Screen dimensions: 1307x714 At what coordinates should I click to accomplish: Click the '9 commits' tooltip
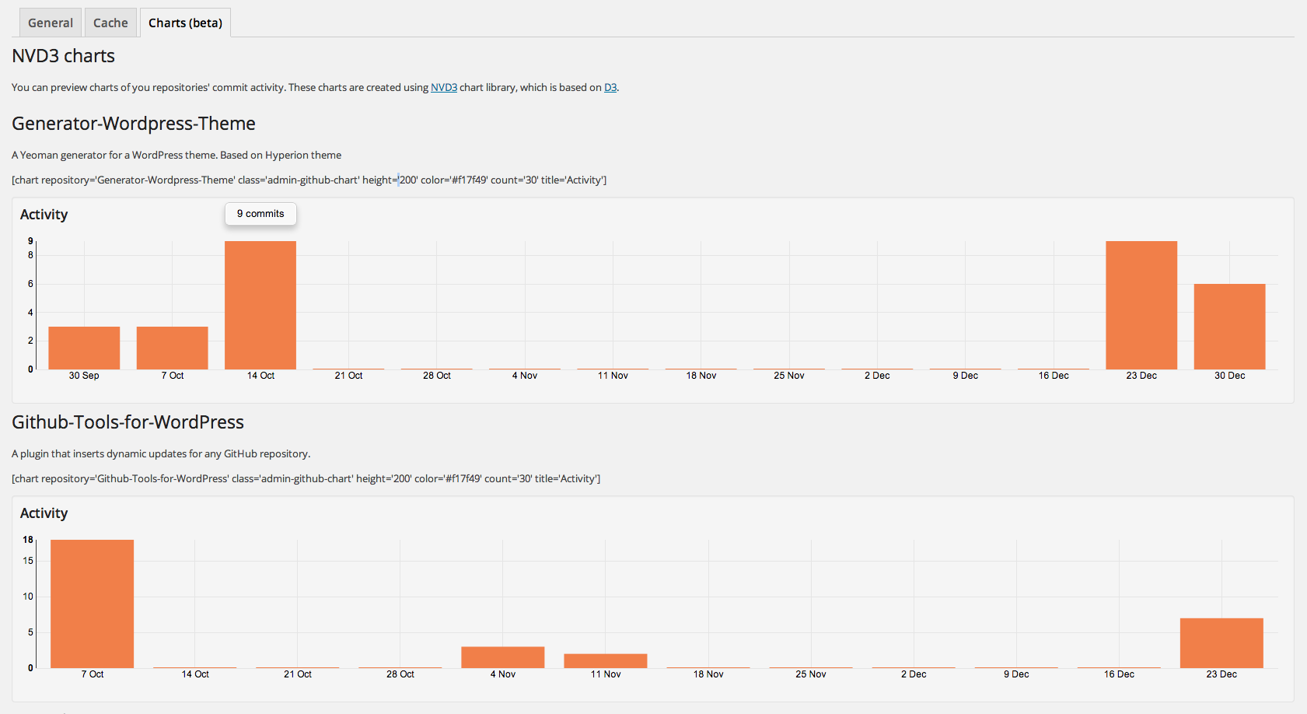260,214
